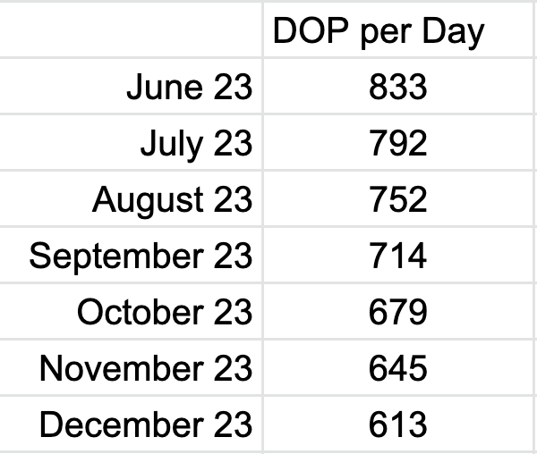The width and height of the screenshot is (537, 454).
Task: Click the word September in the table
Action: click(x=116, y=257)
